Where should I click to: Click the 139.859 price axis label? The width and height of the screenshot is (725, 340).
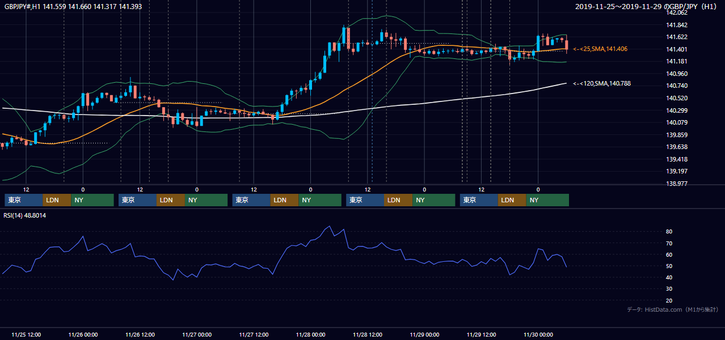tap(677, 135)
